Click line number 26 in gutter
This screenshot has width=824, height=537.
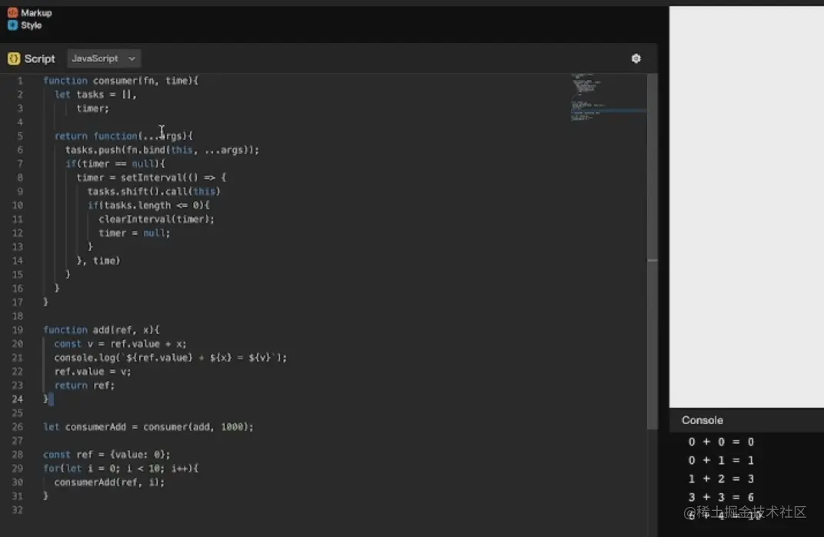pos(18,427)
